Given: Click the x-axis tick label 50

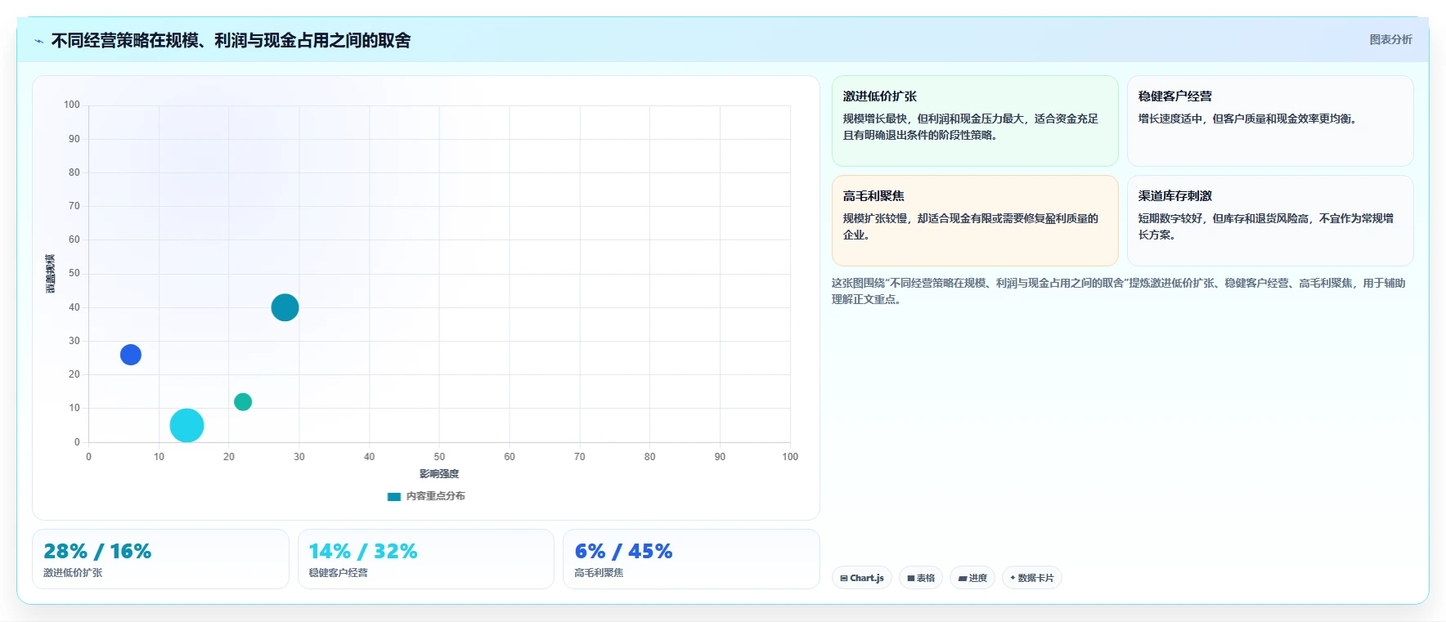Looking at the screenshot, I should 439,457.
